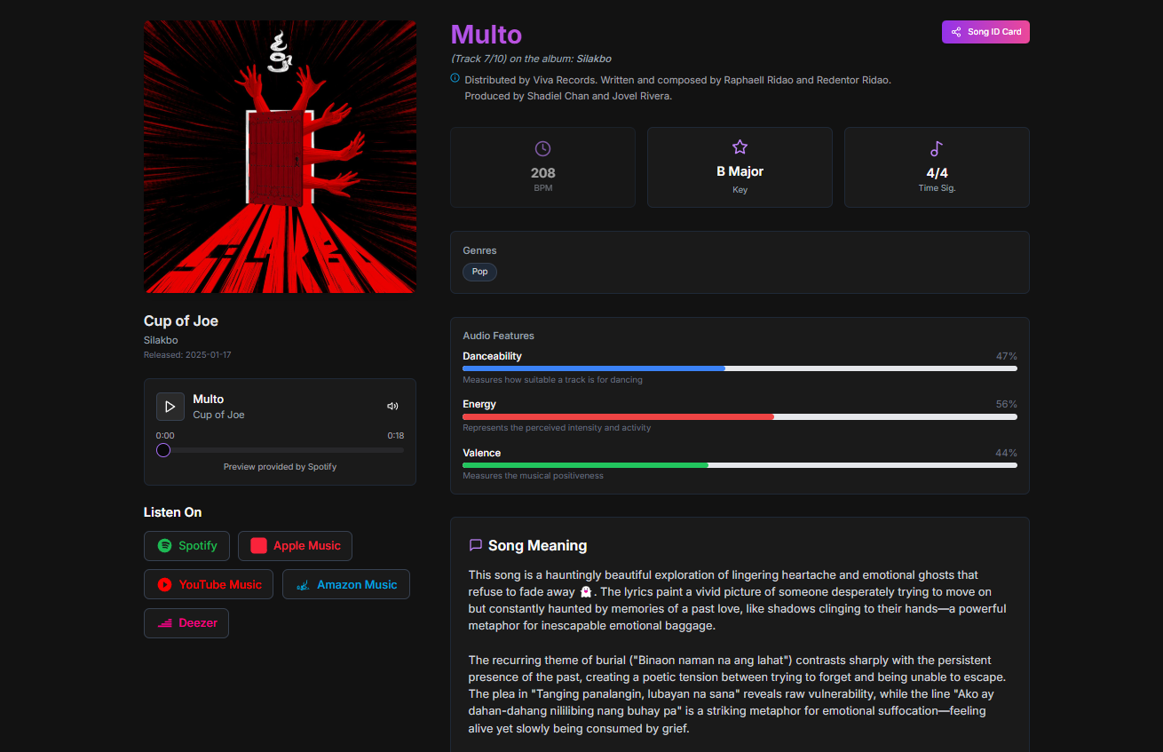Click the Silakbo album cover art
This screenshot has height=752, width=1163.
coord(280,156)
